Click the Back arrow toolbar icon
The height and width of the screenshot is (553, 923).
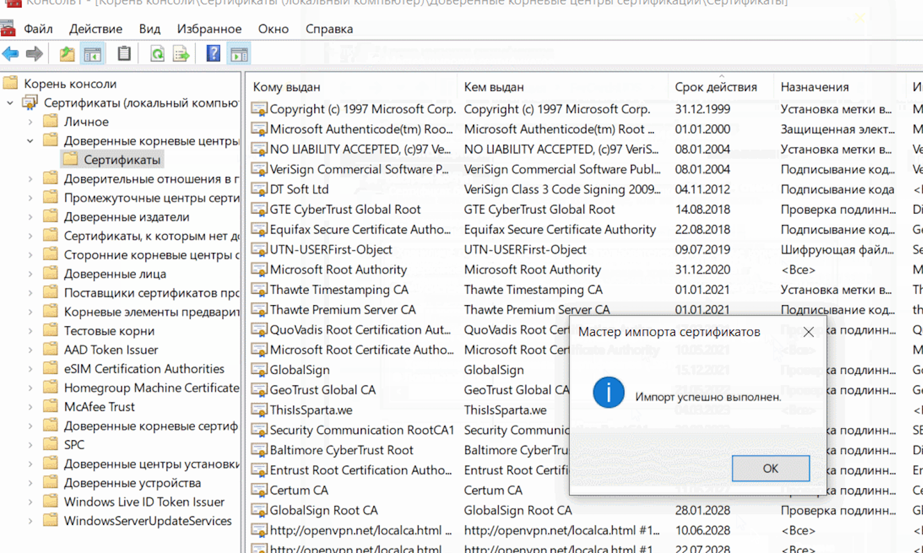[x=10, y=54]
